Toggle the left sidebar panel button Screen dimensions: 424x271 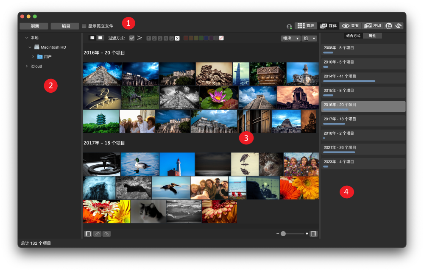(x=88, y=234)
